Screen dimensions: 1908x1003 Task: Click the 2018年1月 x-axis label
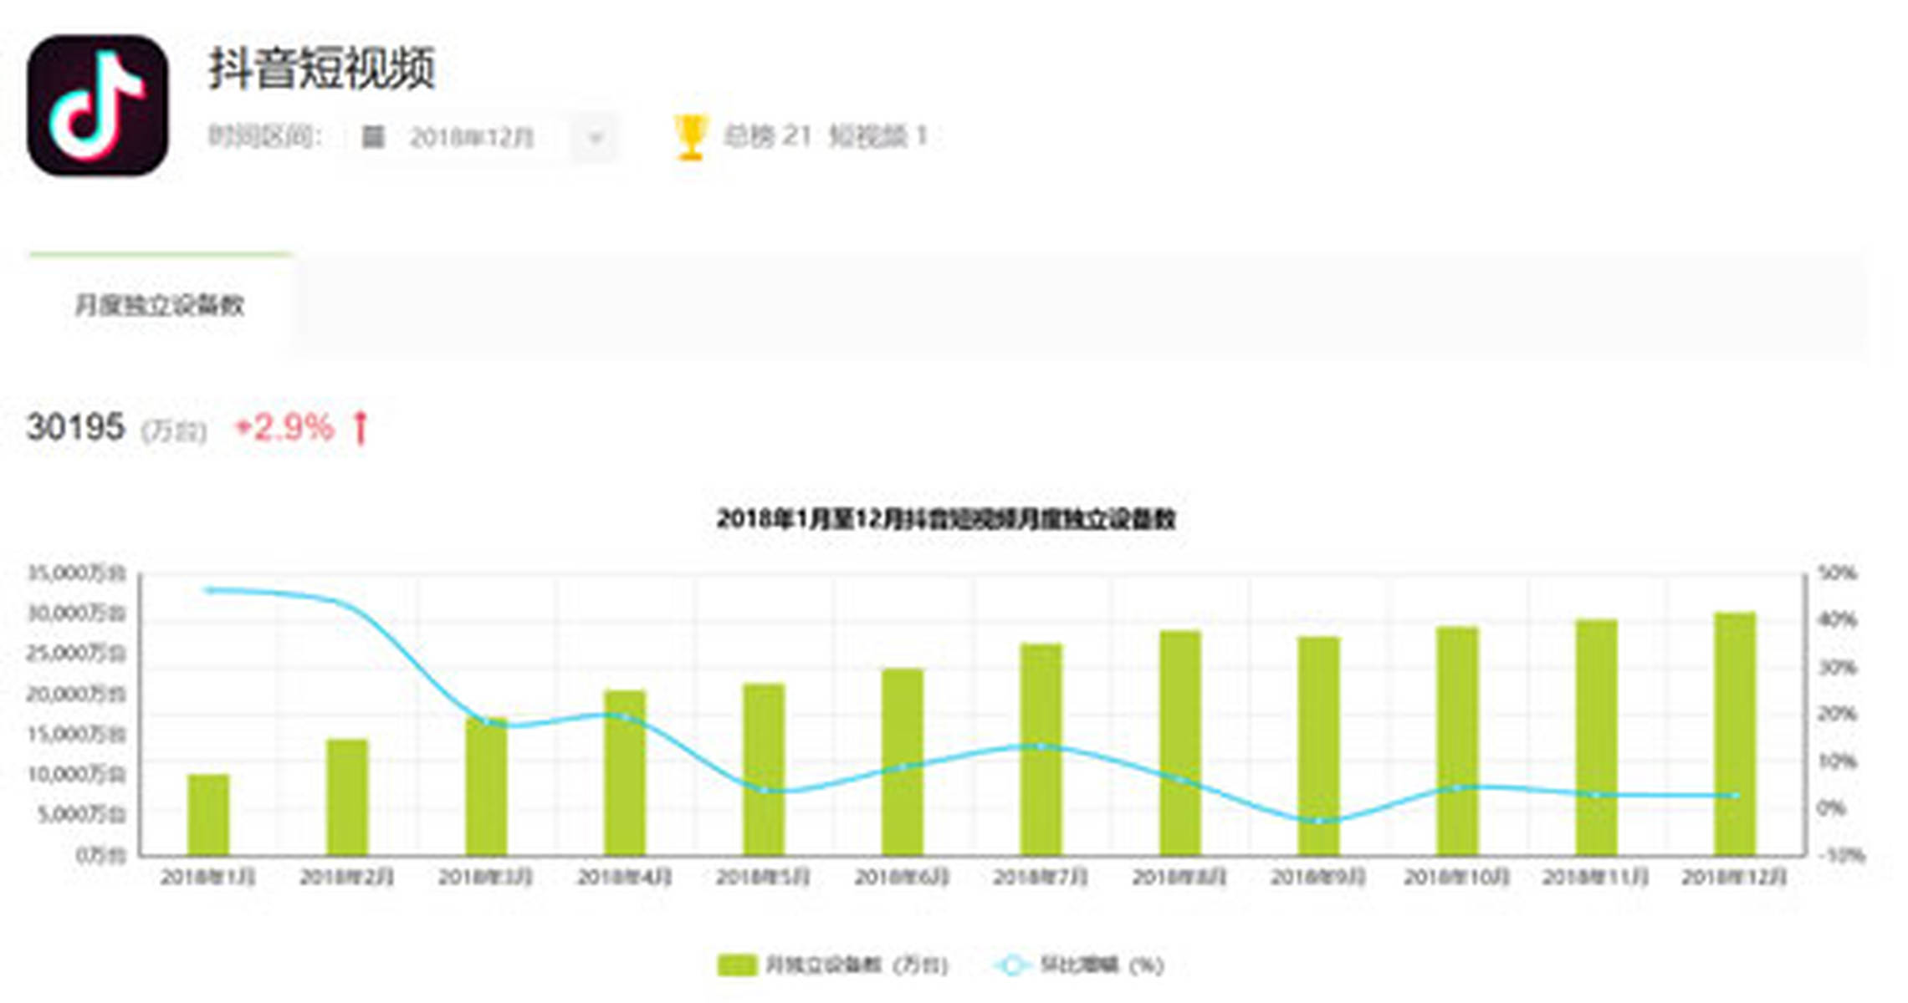pos(208,877)
